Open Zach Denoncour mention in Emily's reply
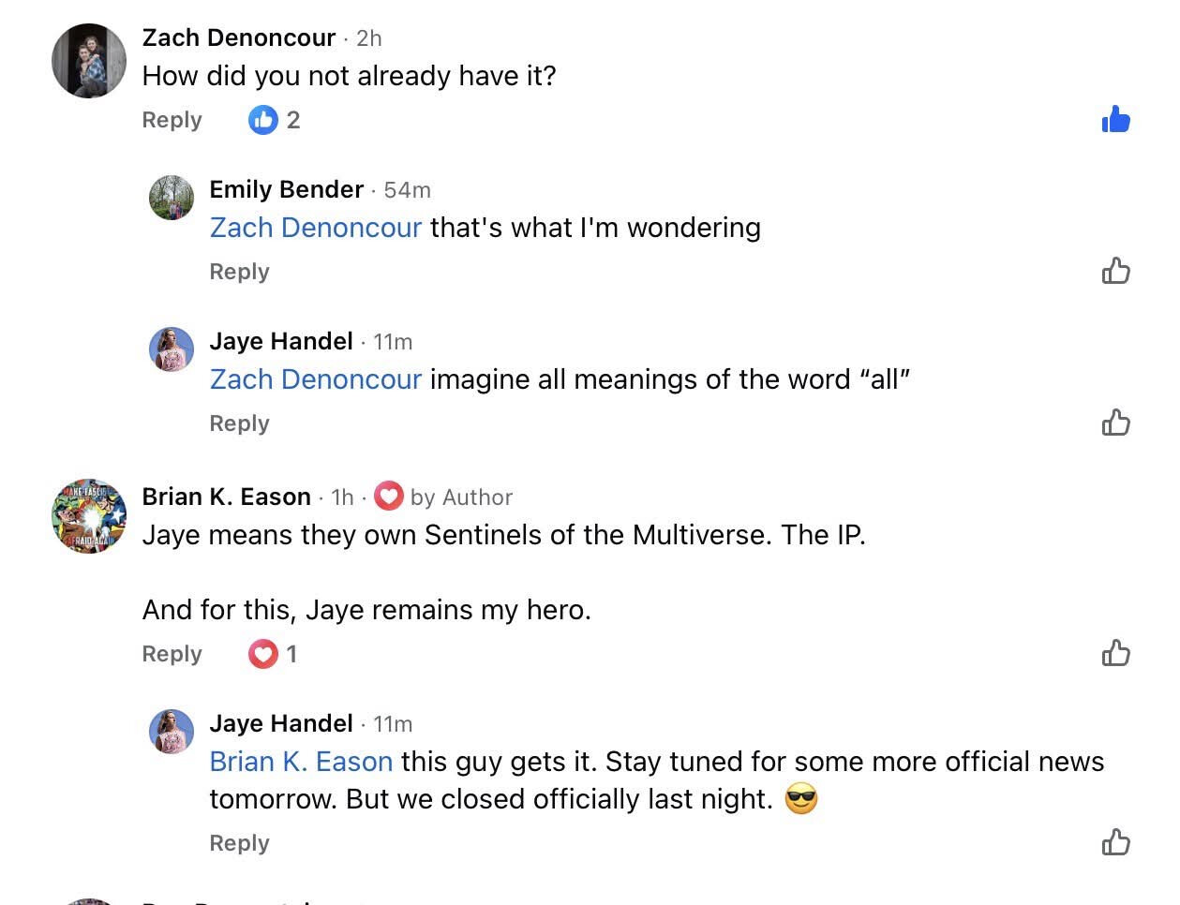This screenshot has height=905, width=1180. tap(316, 228)
